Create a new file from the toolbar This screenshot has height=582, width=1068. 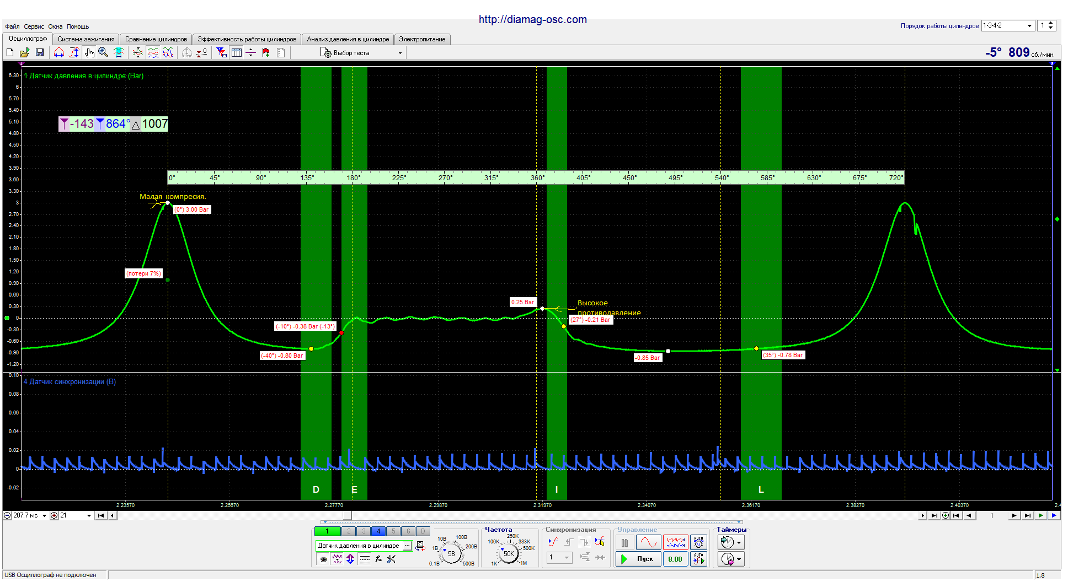coord(10,52)
